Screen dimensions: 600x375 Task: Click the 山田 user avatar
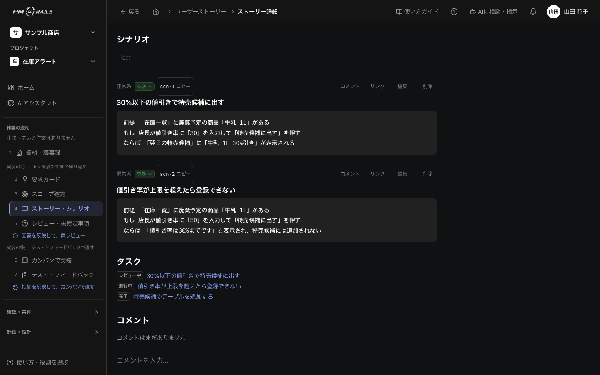coord(554,12)
